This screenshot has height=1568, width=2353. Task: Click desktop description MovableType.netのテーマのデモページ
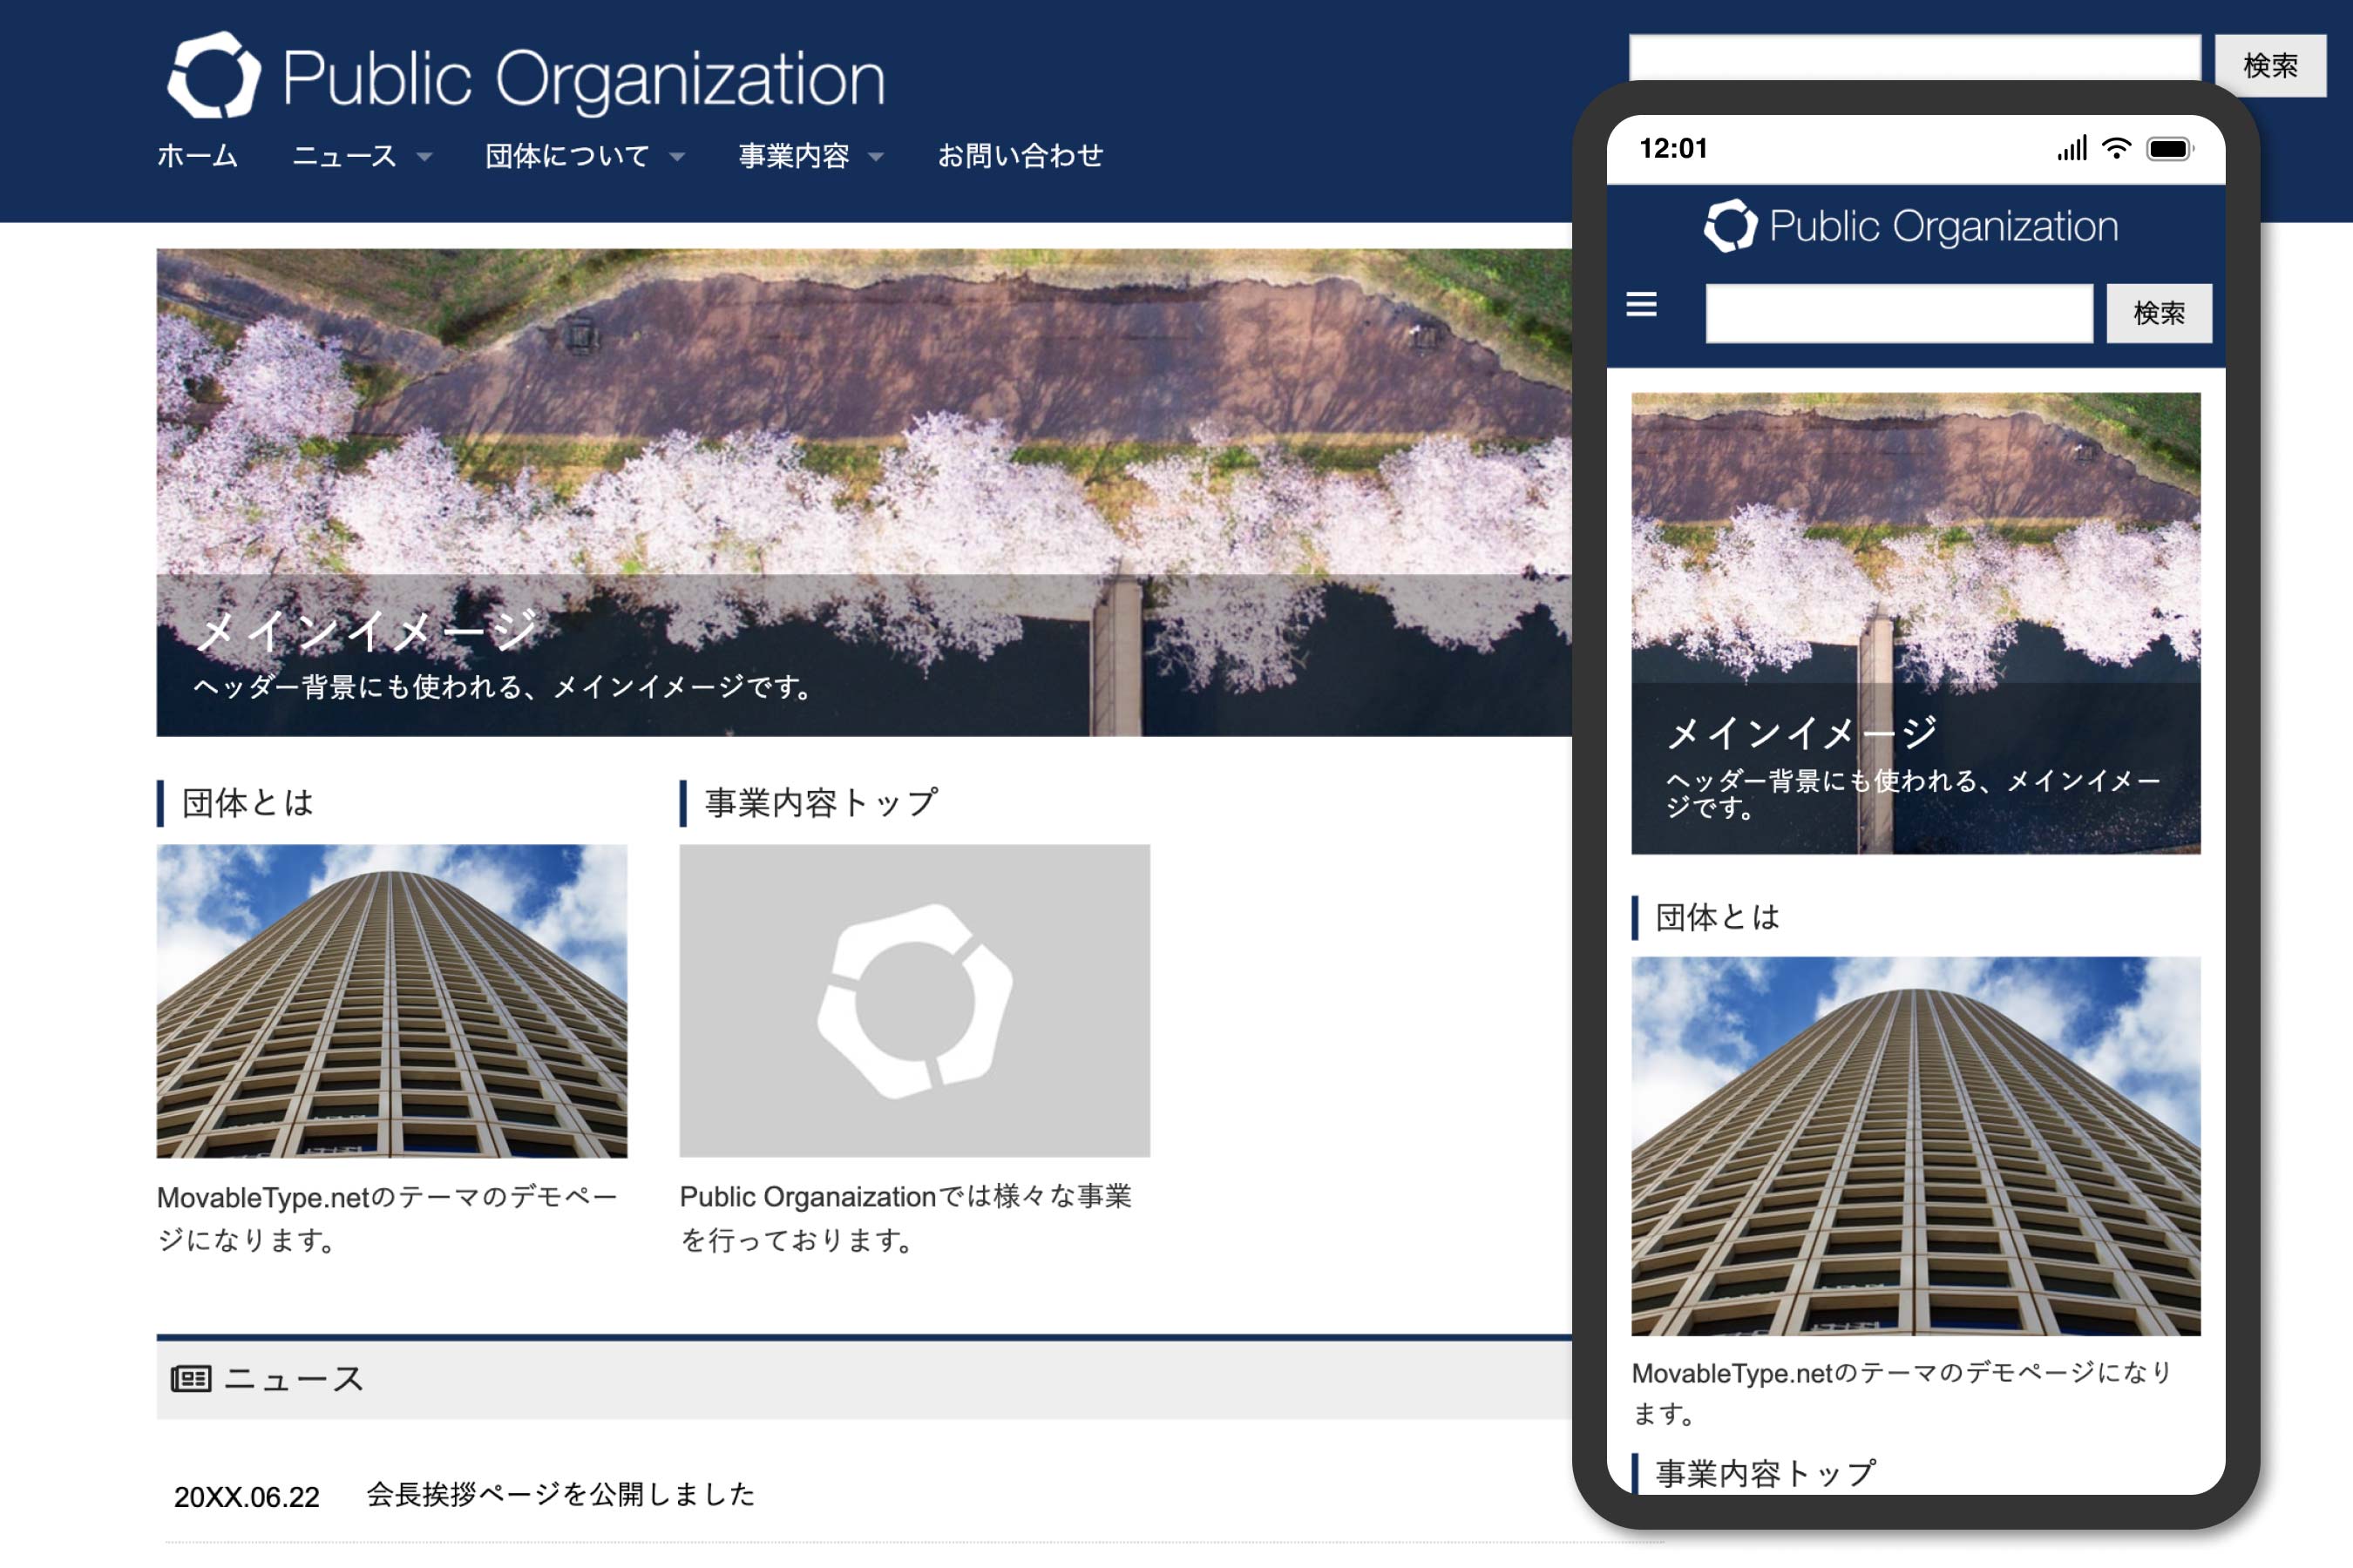(388, 1218)
